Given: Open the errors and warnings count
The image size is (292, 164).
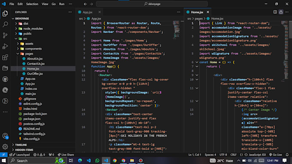Looking at the screenshot, I should tap(39, 155).
